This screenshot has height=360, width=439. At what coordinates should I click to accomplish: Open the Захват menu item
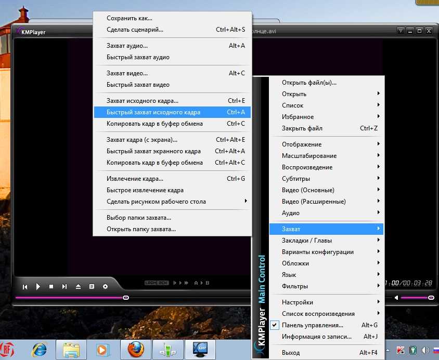click(x=327, y=229)
